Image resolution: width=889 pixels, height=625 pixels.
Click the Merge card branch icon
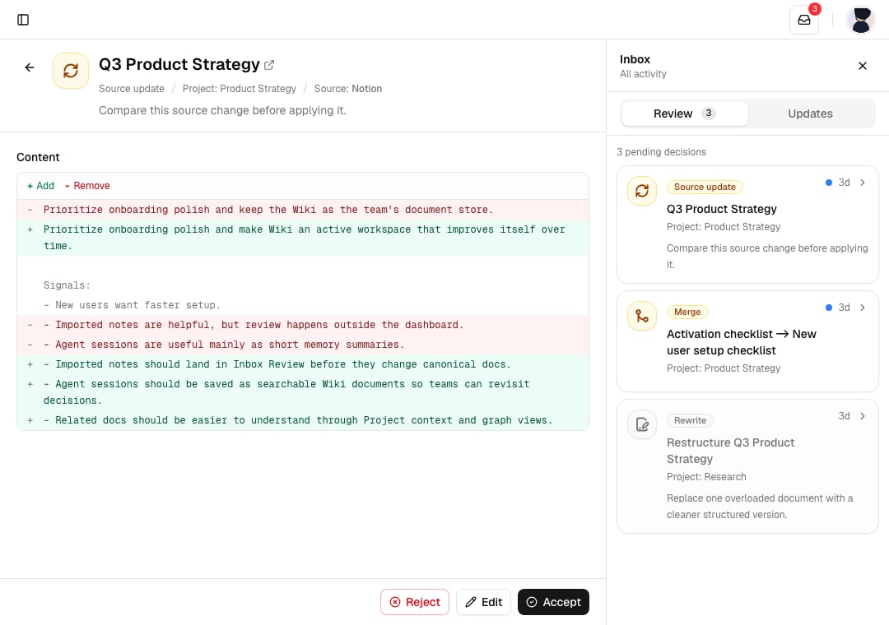(x=642, y=316)
